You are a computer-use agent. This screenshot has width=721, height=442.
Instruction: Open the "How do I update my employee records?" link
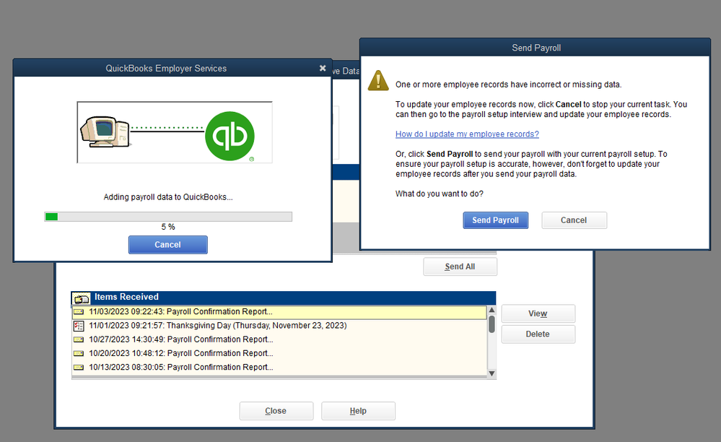466,134
